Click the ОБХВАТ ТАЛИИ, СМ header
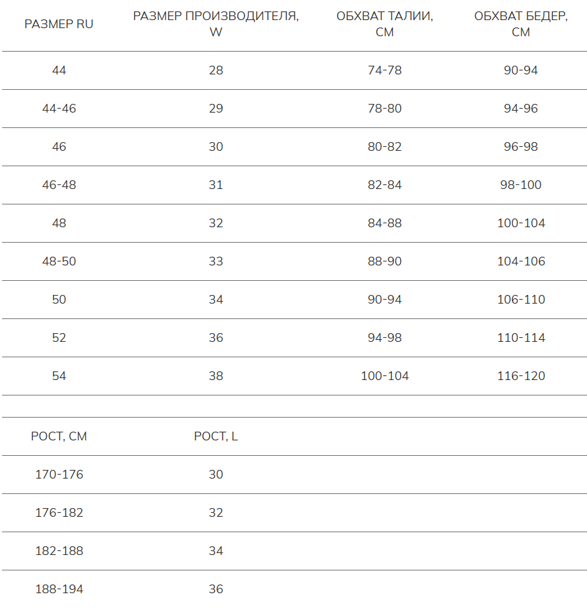 [x=385, y=24]
